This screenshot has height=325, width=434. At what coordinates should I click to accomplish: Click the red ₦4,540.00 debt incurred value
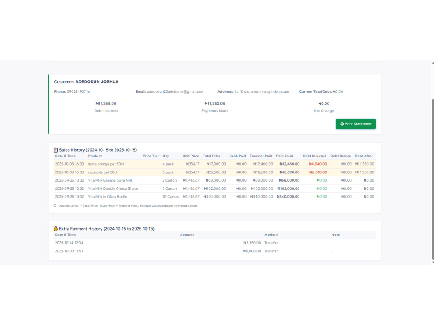[x=318, y=164]
